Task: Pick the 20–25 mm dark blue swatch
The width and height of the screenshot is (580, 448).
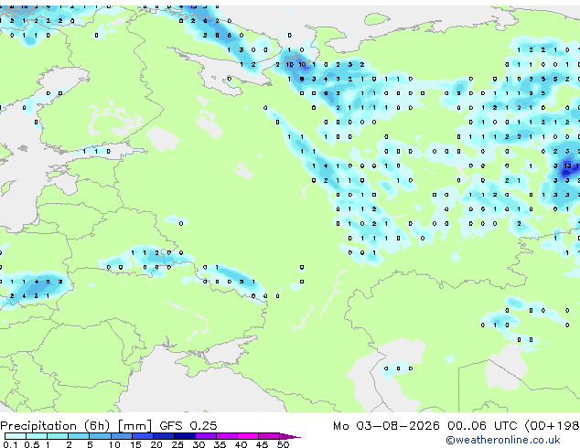Action: tap(163, 436)
